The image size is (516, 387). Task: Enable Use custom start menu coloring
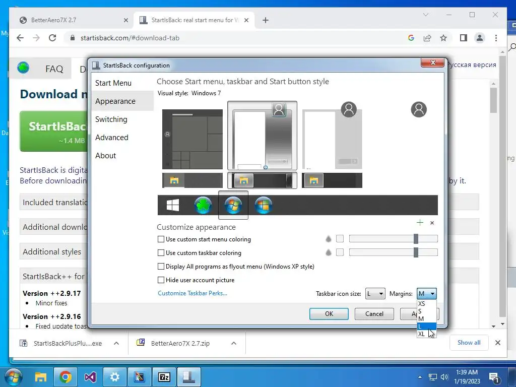(161, 239)
